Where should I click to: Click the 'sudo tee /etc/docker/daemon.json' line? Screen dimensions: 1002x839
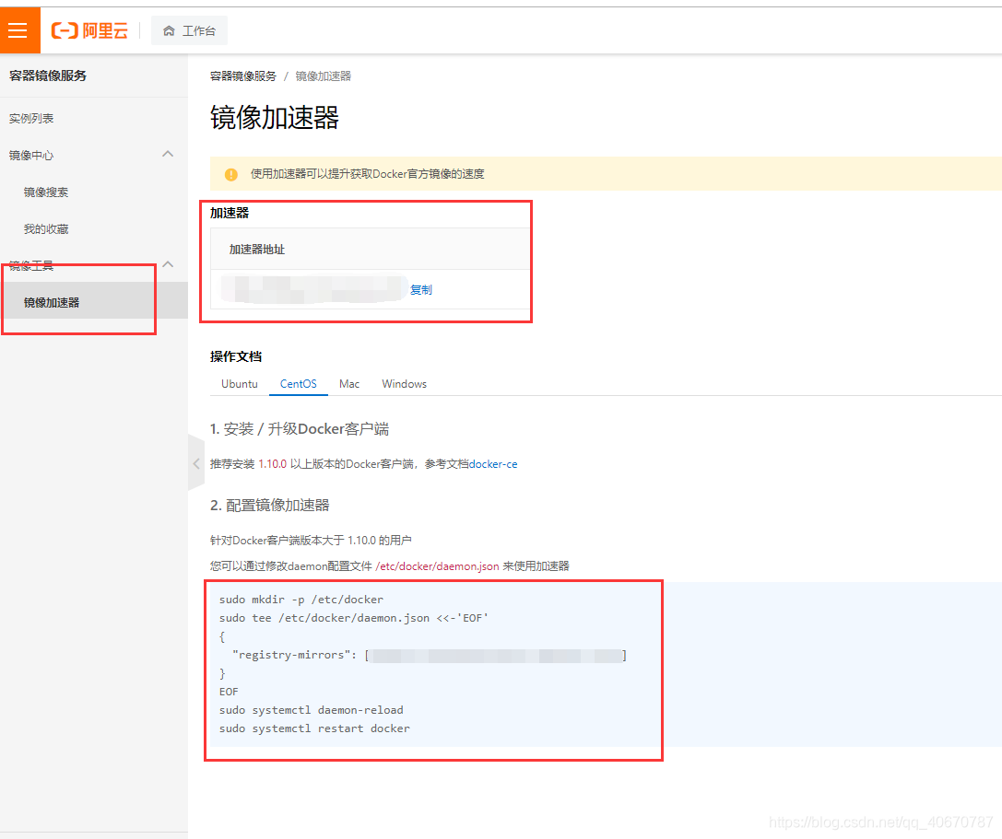pos(354,618)
